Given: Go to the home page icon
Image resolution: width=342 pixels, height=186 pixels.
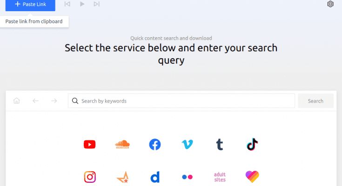Looking at the screenshot, I should (17, 101).
